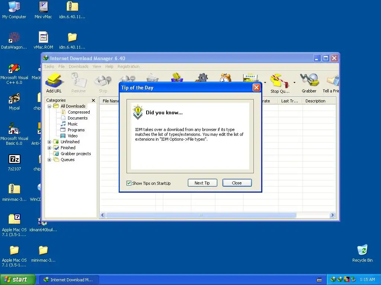Image resolution: width=381 pixels, height=285 pixels.
Task: Open the Help menu
Action: (x=109, y=66)
